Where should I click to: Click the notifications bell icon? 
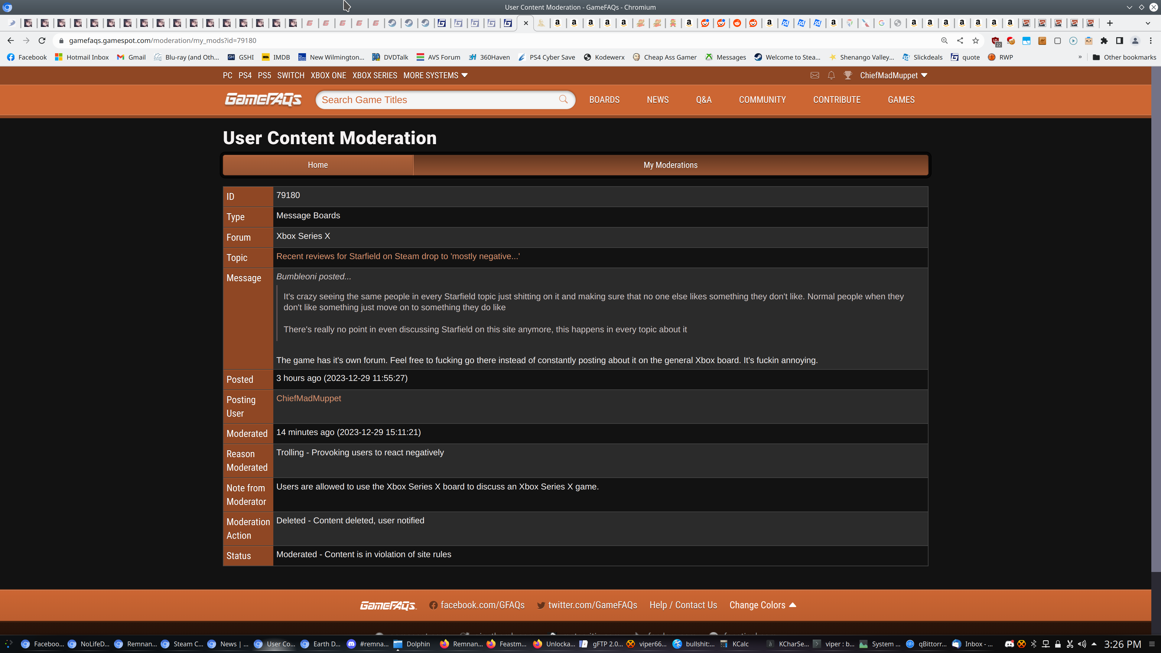(831, 75)
